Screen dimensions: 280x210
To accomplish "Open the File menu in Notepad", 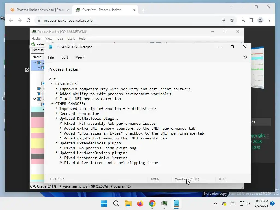I will click(x=51, y=57).
